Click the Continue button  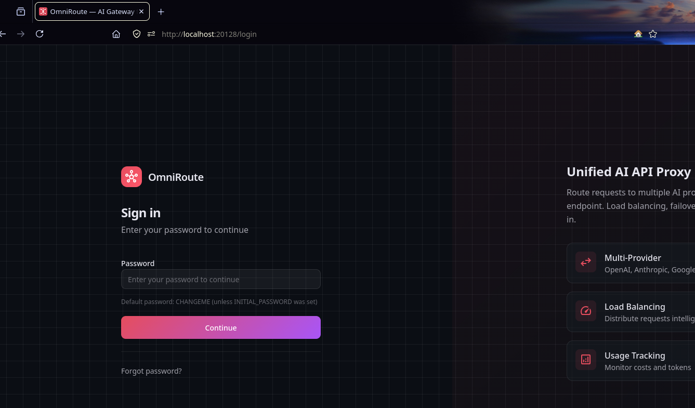221,327
